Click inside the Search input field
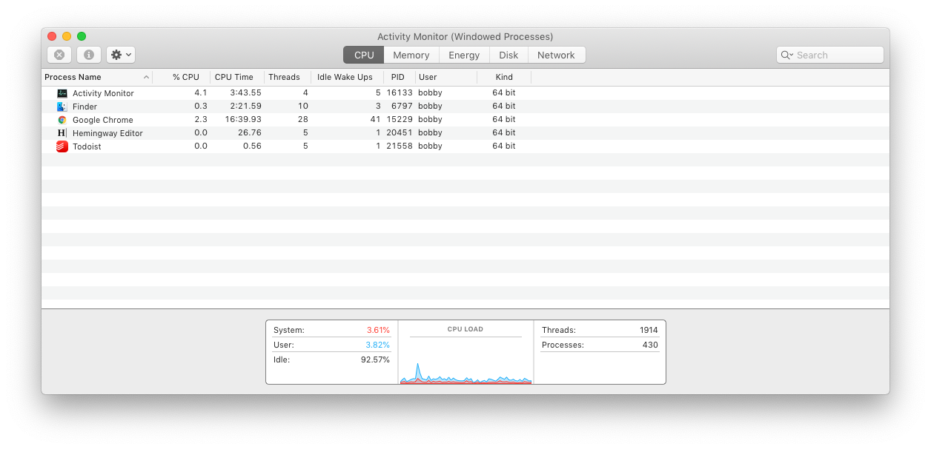 pyautogui.click(x=830, y=54)
